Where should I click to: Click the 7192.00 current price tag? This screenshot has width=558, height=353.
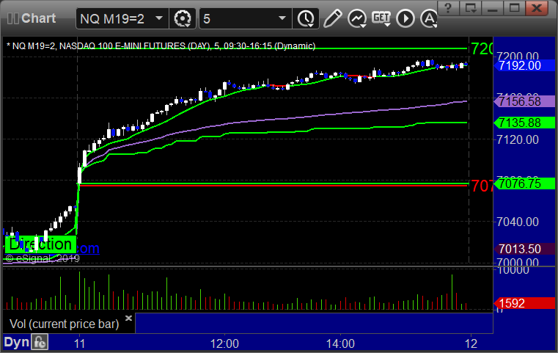click(x=524, y=65)
